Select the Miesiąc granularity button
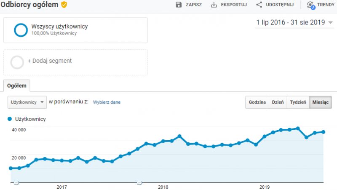This screenshot has height=190, width=337. 321,102
